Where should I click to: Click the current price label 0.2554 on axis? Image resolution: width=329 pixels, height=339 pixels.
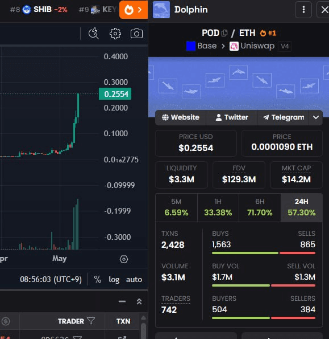[x=115, y=94]
